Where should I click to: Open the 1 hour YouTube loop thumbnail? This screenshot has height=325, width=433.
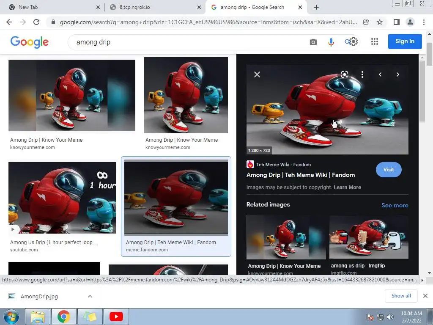click(x=62, y=198)
